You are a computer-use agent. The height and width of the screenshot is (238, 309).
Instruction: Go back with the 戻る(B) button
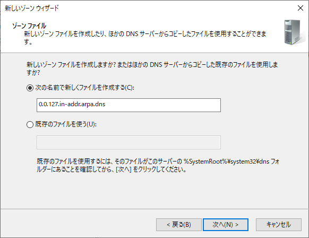point(179,225)
